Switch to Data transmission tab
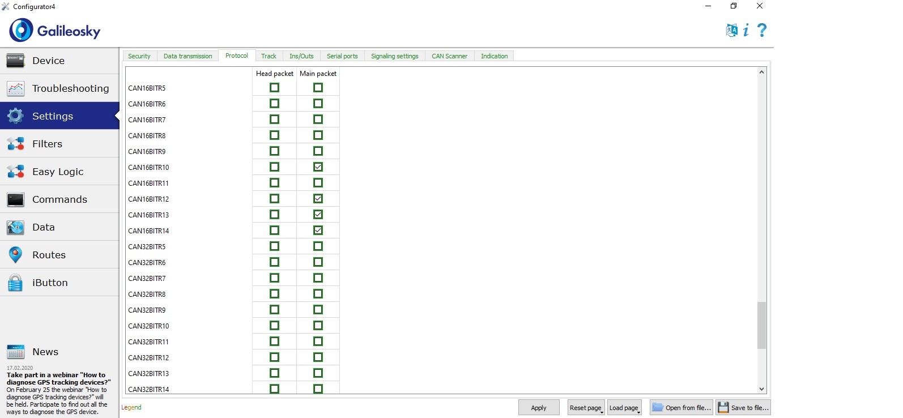Screen dimensions: 903x418 188,56
